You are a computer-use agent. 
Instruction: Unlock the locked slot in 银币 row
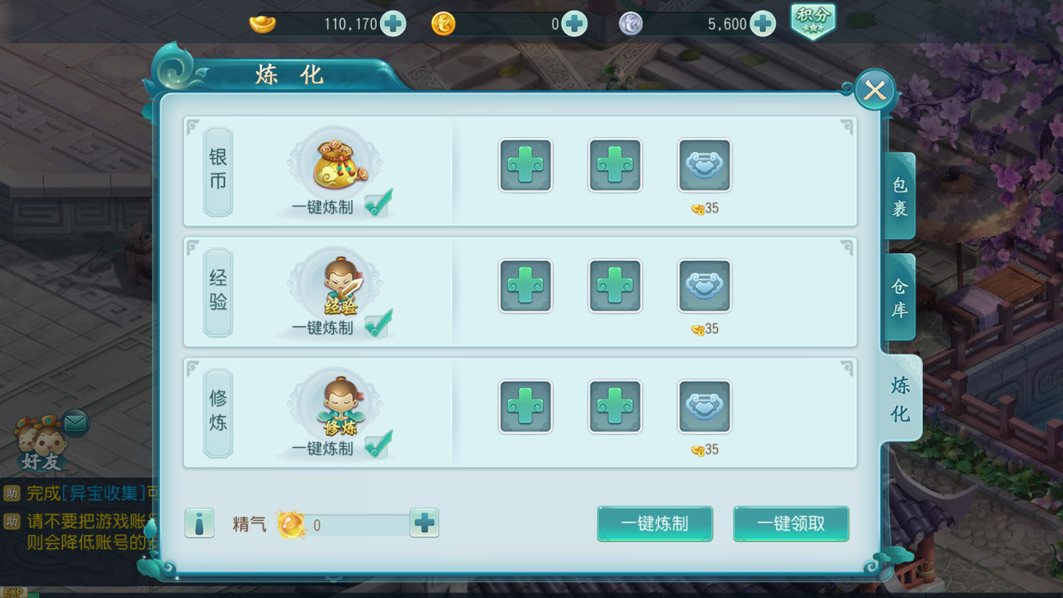tap(704, 165)
